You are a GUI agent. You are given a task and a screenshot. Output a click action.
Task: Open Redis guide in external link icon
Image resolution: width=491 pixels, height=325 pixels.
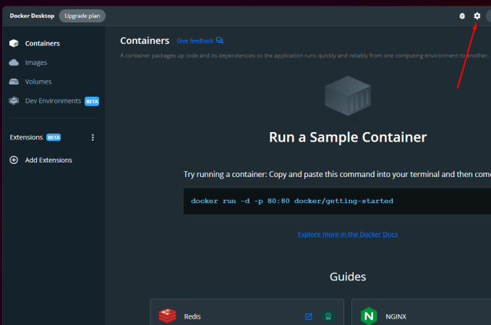(309, 316)
